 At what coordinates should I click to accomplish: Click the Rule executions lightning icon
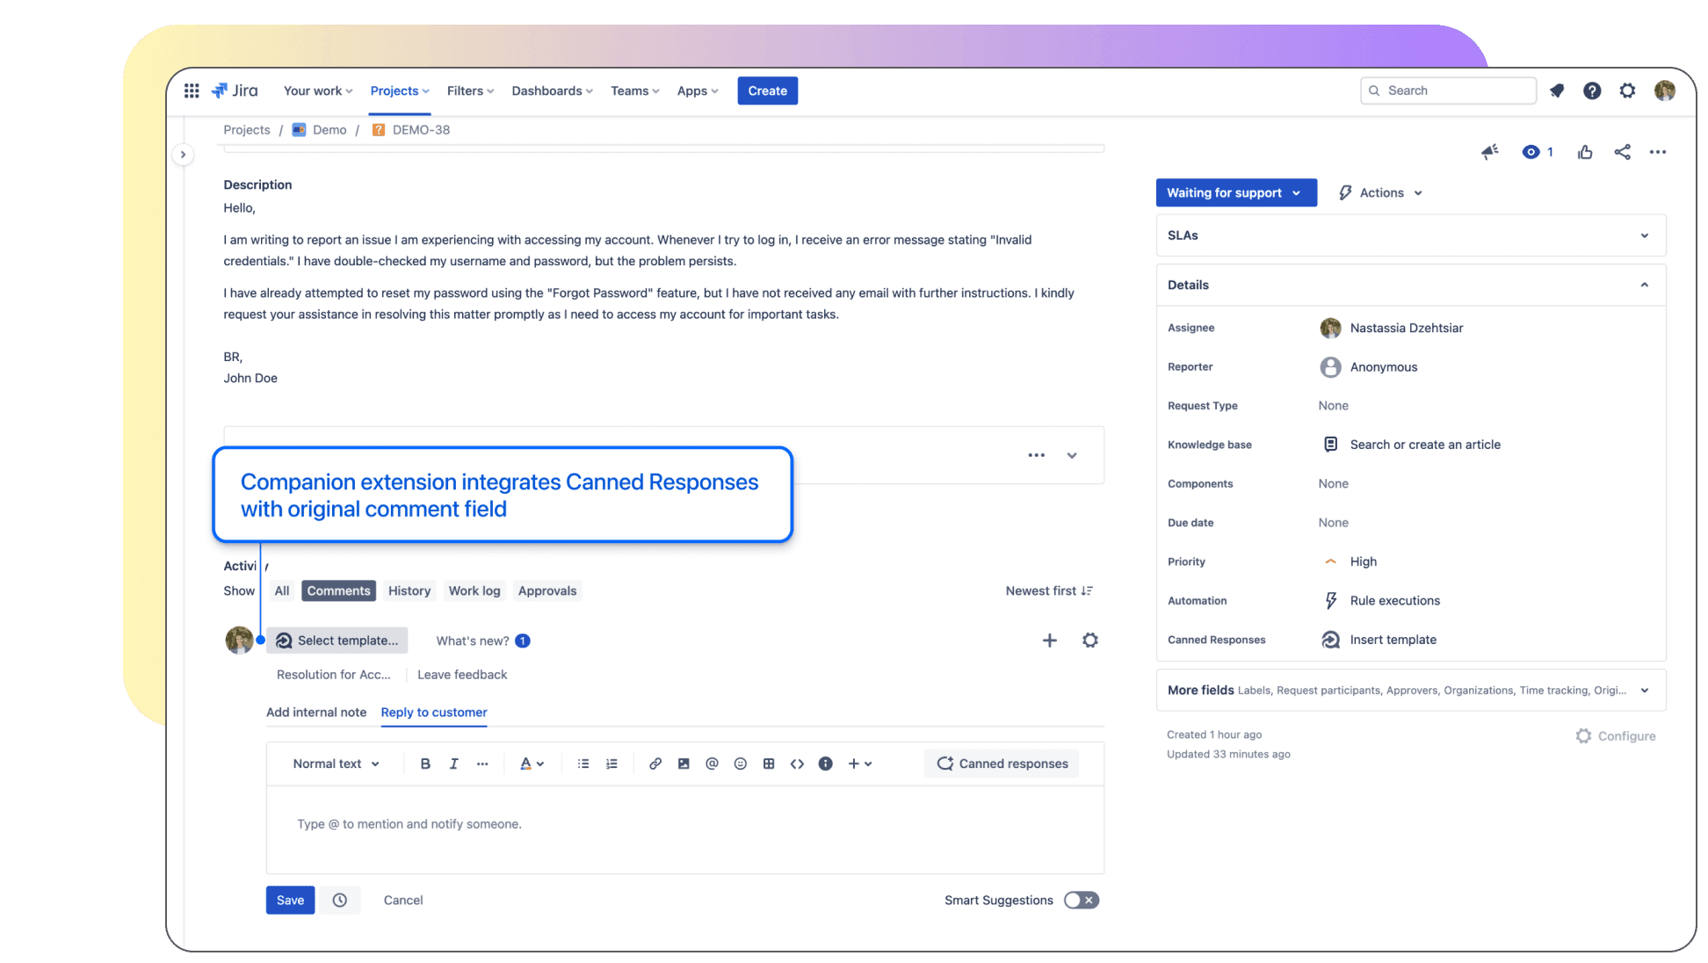1330,600
